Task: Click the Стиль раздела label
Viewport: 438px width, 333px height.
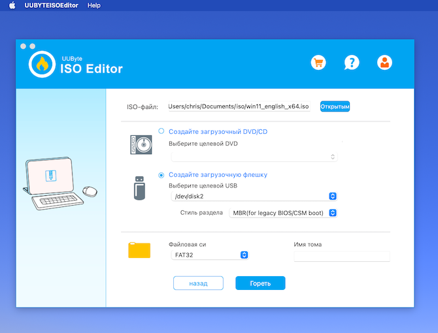Action: click(201, 212)
